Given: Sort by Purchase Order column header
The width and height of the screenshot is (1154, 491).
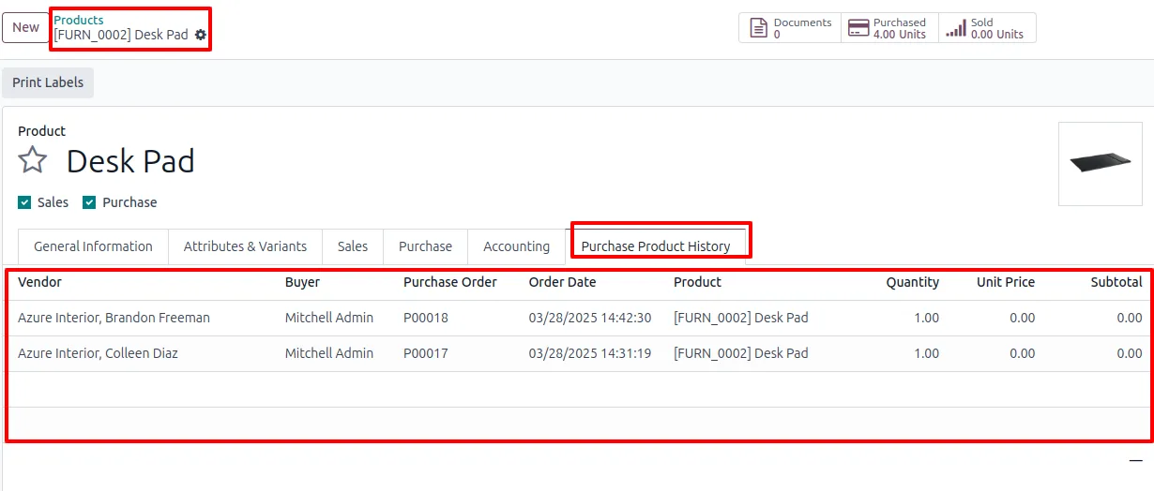Looking at the screenshot, I should pos(450,282).
